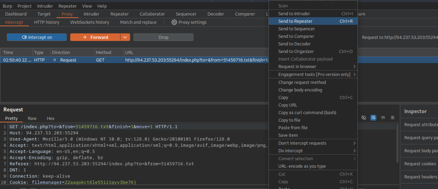Toggle the Intercept on switch button

(37, 37)
